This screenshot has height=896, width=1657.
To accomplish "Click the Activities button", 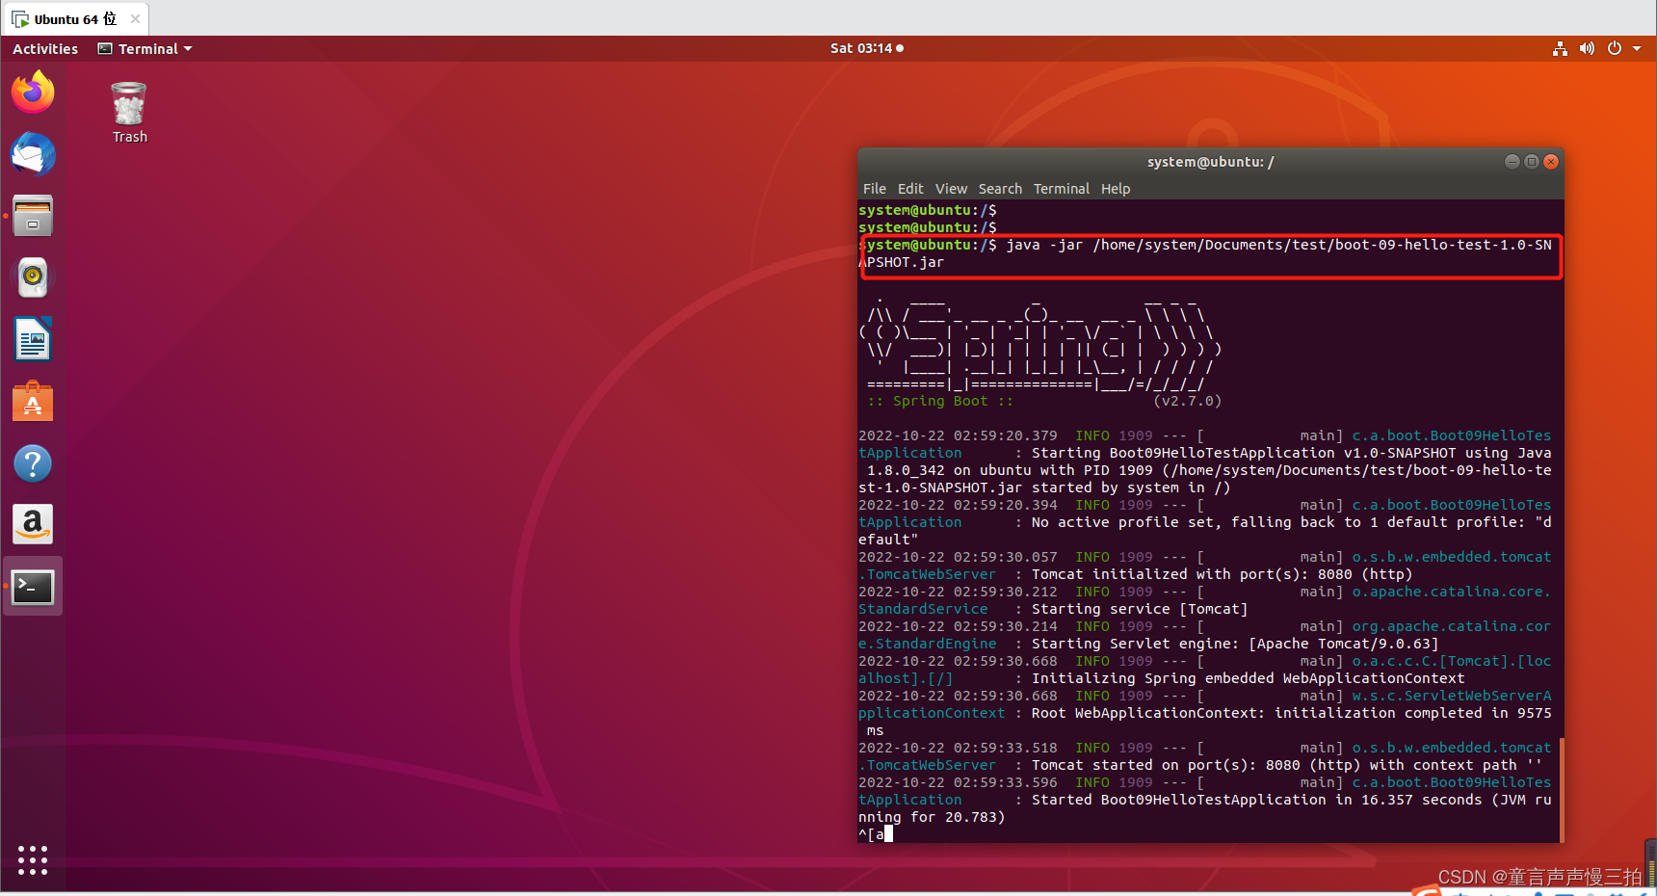I will (x=44, y=48).
